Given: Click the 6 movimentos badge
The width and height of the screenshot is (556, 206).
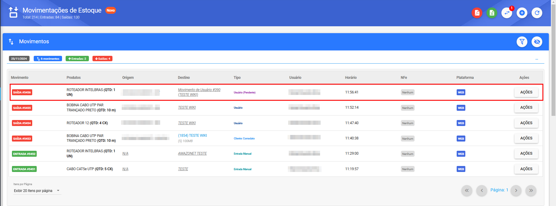Looking at the screenshot, I should coord(48,59).
